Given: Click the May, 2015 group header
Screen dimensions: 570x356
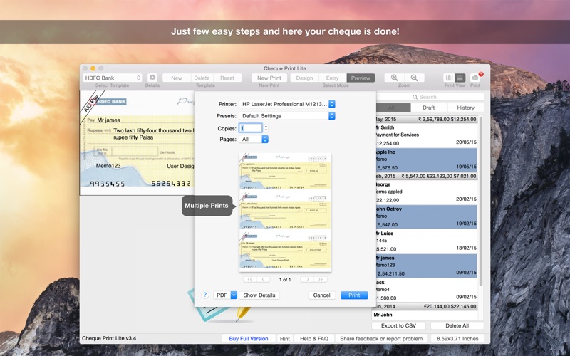Looking at the screenshot, I should point(425,119).
